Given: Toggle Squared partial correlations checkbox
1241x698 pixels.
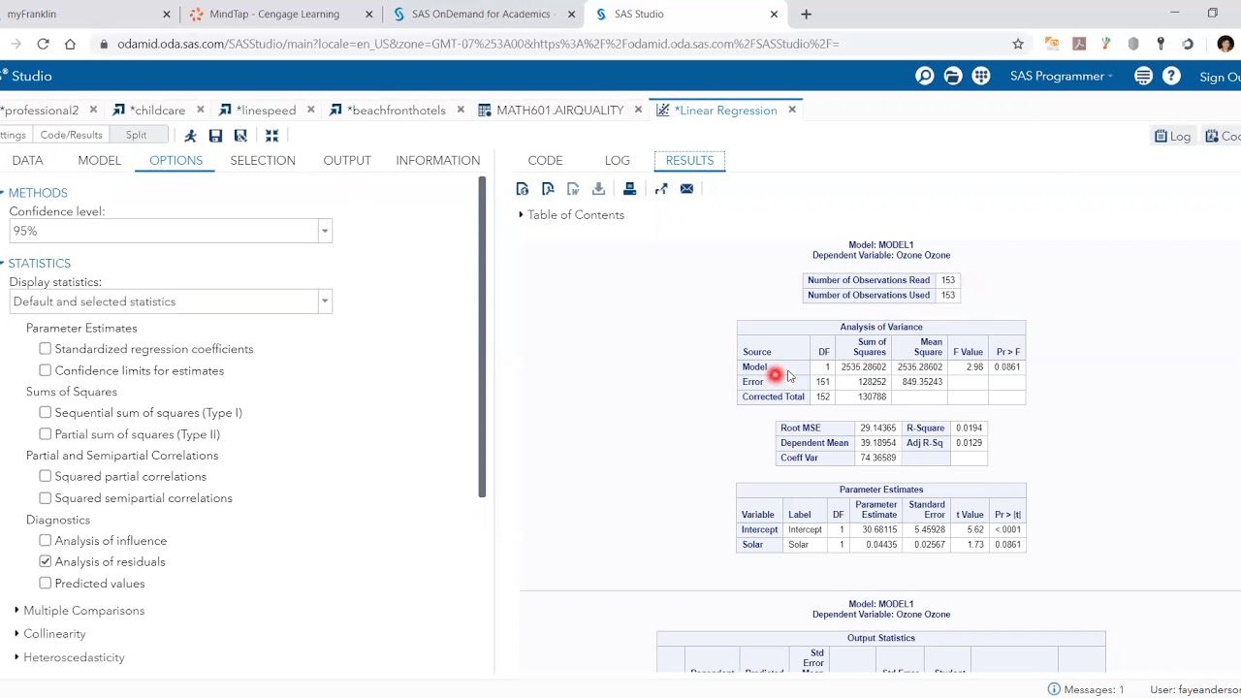Looking at the screenshot, I should 46,477.
